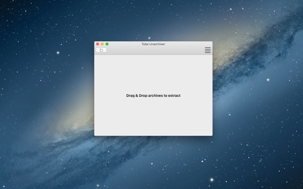The image size is (303, 189).
Task: Click empty toolbar space beside the folder button
Action: (x=151, y=50)
